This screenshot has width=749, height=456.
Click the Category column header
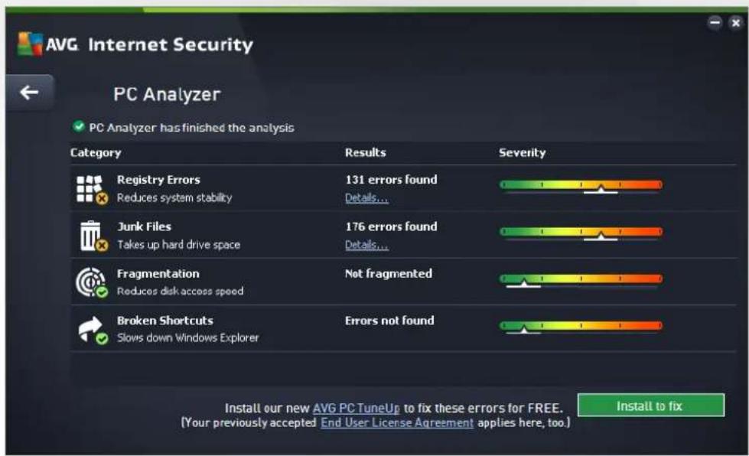[96, 153]
